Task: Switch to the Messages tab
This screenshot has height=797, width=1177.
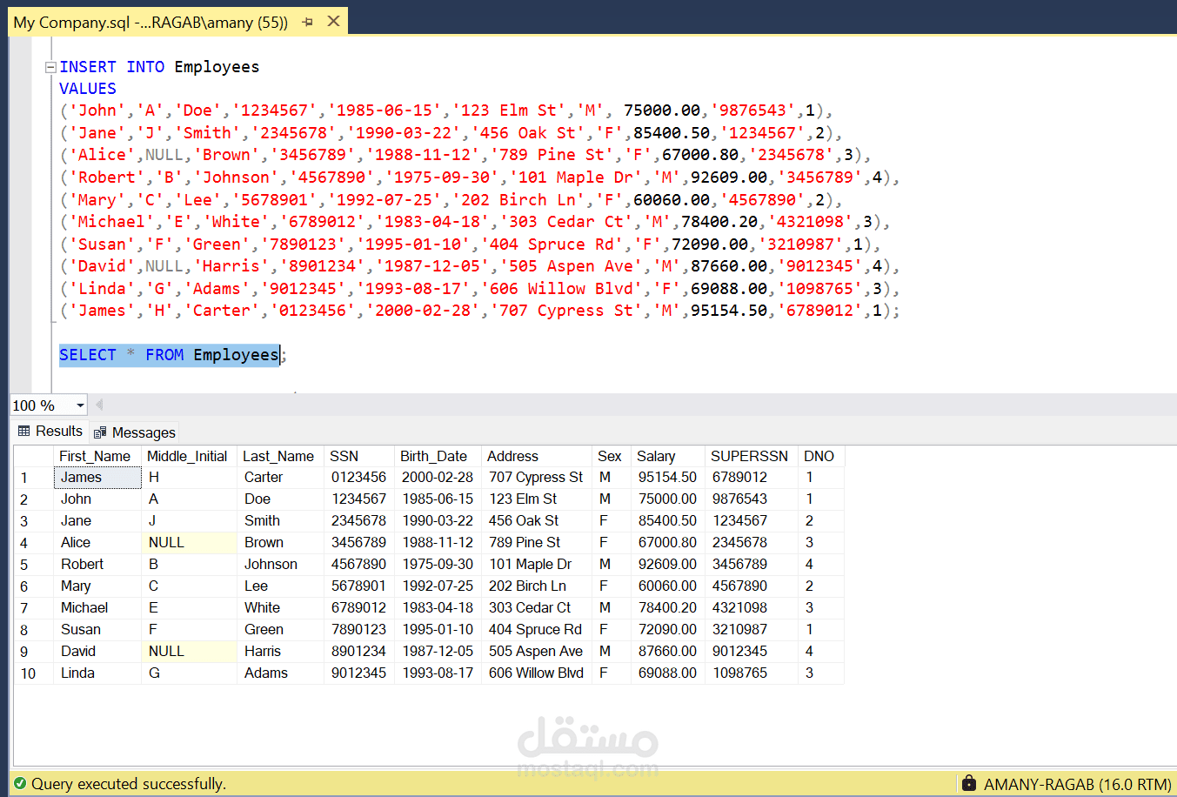Action: (142, 432)
